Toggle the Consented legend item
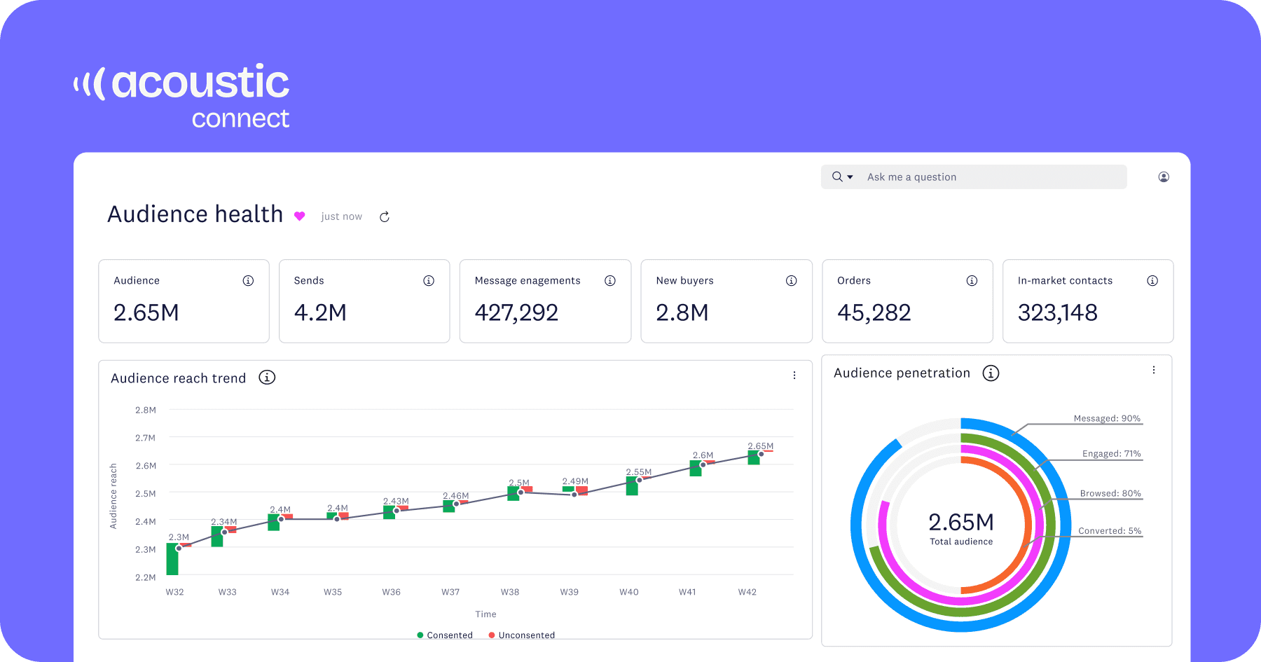 point(445,635)
